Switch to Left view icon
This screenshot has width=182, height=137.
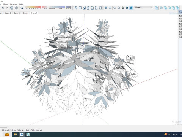point(96,8)
